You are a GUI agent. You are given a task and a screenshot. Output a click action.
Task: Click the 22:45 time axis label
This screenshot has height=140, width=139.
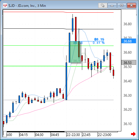click(86, 135)
